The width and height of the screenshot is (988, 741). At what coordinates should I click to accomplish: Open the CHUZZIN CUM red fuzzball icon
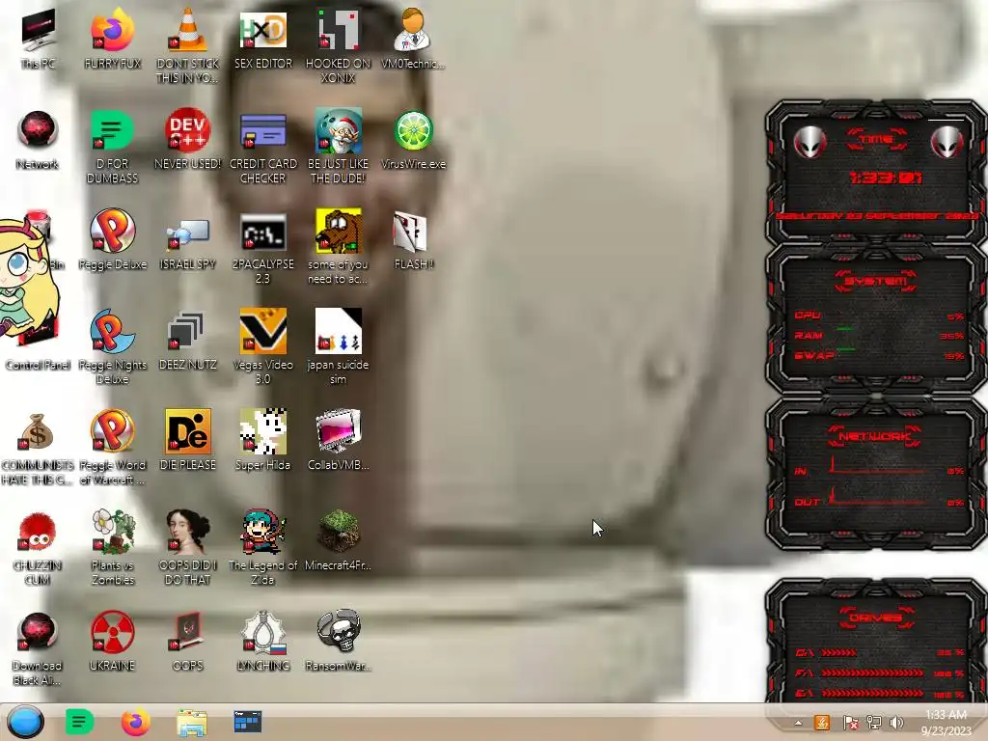pos(38,547)
